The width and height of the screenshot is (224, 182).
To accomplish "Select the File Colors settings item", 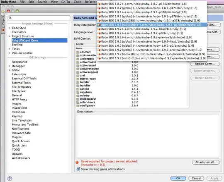I will pyautogui.click(x=19, y=32).
